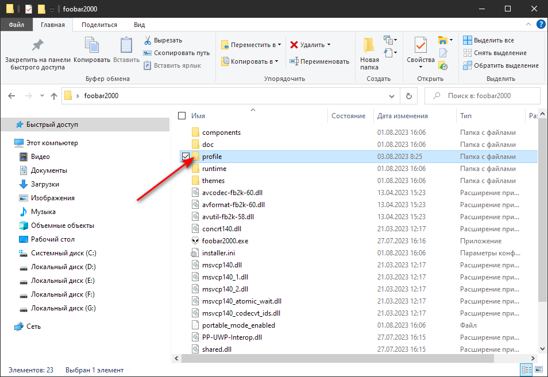Screen dimensions: 548x377
Task: Toggle the select-all checkbox in header
Action: click(182, 116)
